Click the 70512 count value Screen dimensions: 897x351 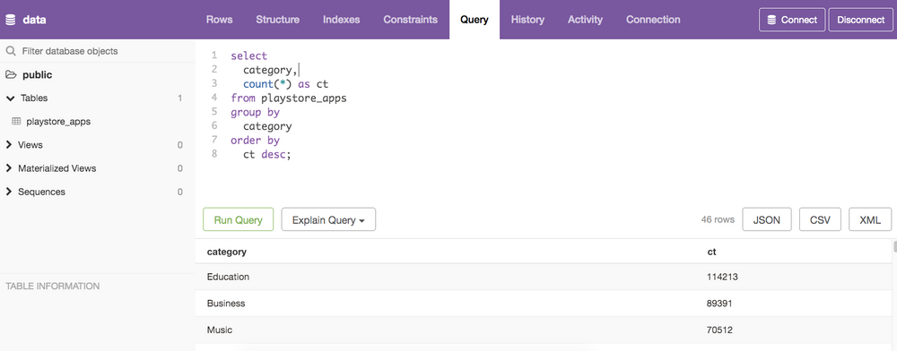click(x=719, y=330)
